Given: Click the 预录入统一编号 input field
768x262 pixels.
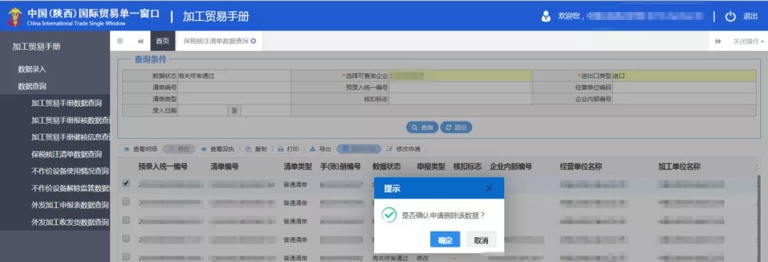Looking at the screenshot, I should click(461, 87).
